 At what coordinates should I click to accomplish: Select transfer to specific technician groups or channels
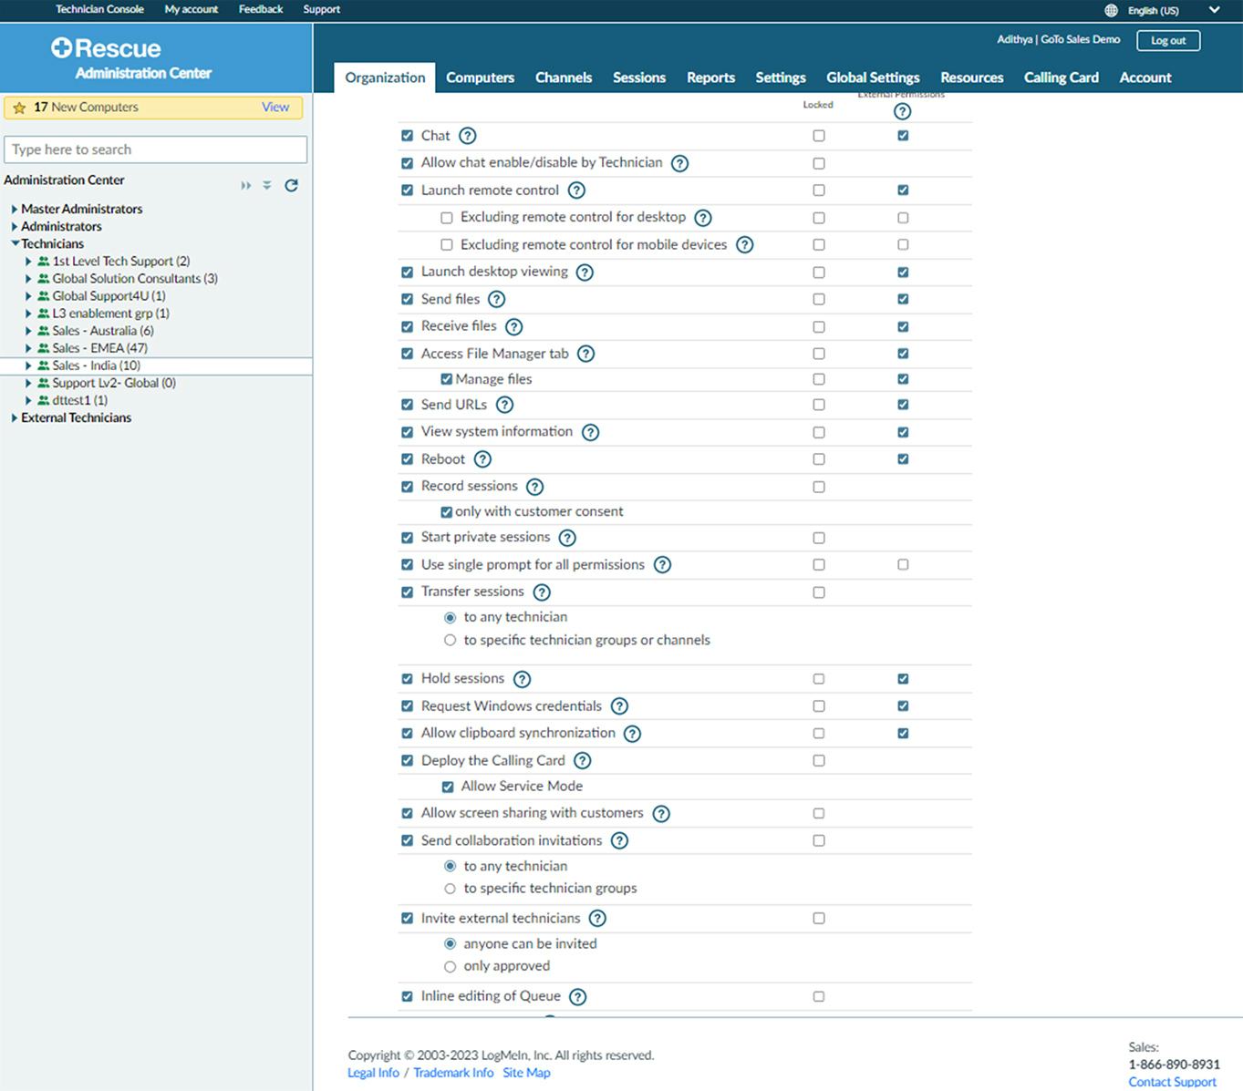point(450,641)
